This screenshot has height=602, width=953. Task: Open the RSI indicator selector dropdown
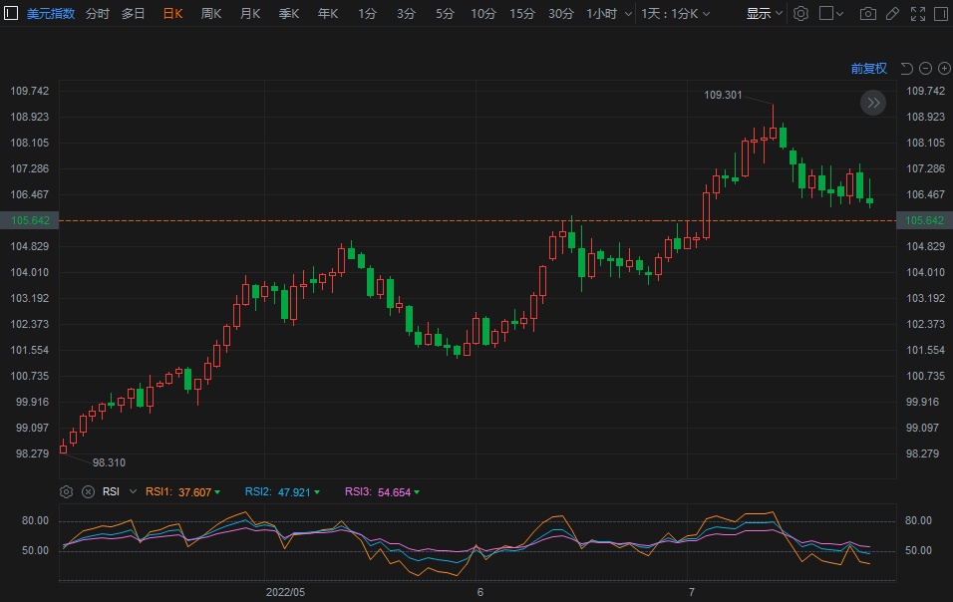(x=116, y=491)
